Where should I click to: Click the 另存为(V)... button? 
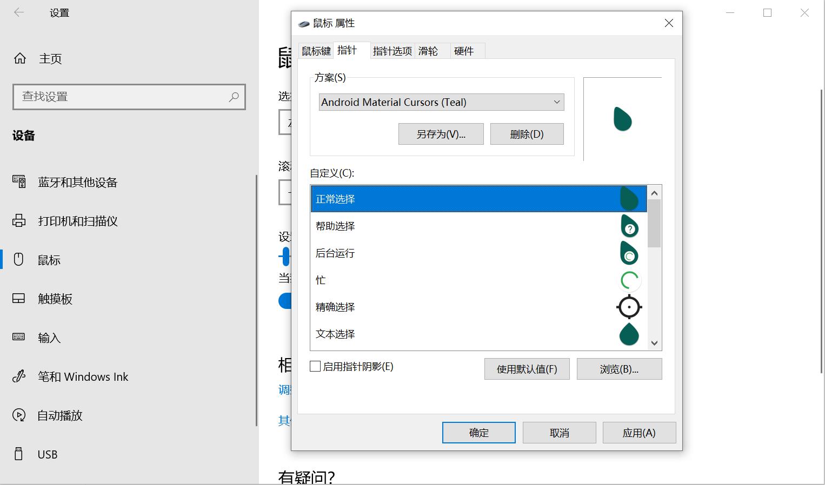(441, 134)
